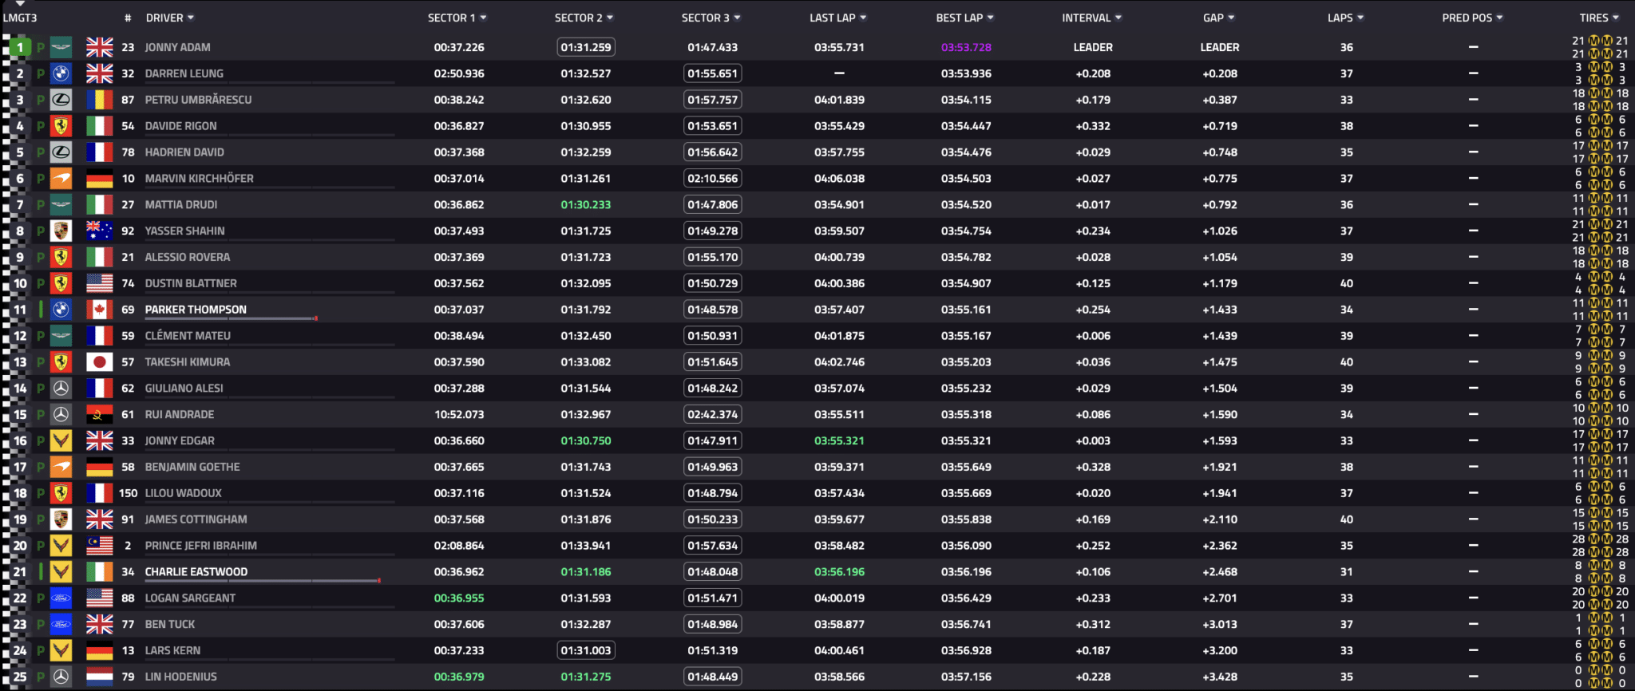Select driver Lilou Wadoux
Viewport: 1635px width, 691px height.
click(x=184, y=494)
